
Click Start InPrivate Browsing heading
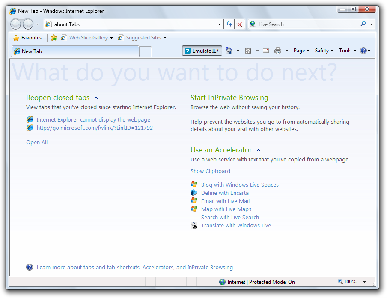229,98
